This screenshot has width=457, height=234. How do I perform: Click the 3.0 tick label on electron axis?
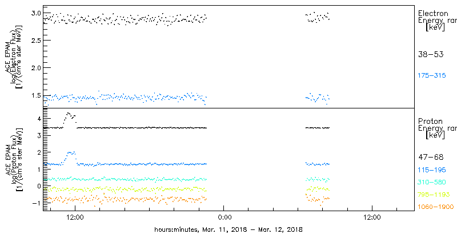[x=35, y=13]
